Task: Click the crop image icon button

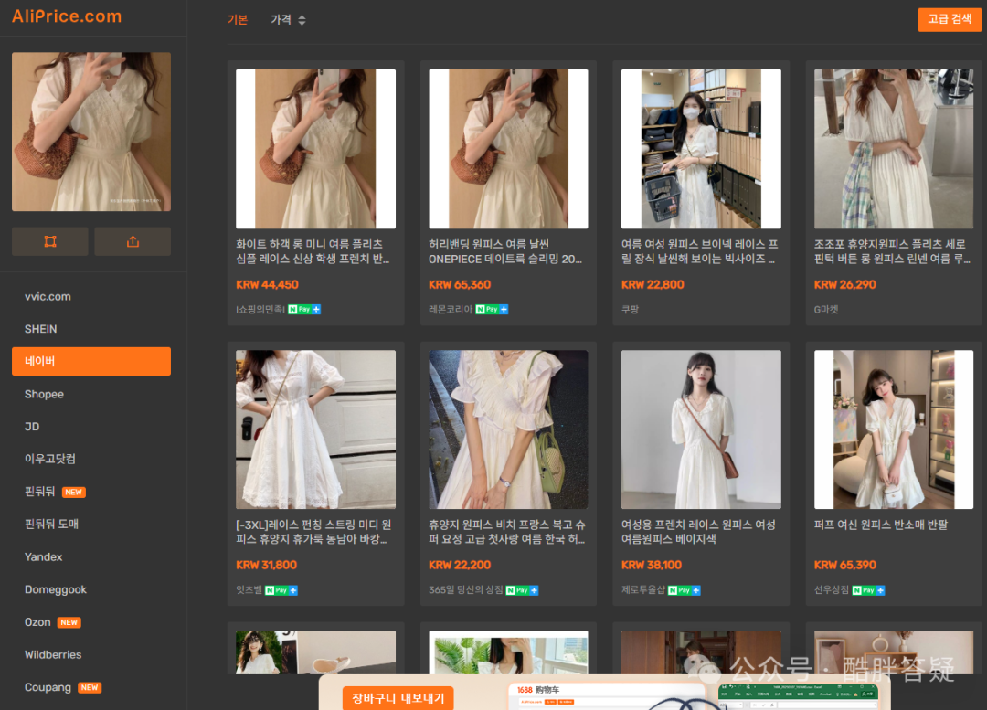Action: pyautogui.click(x=49, y=242)
